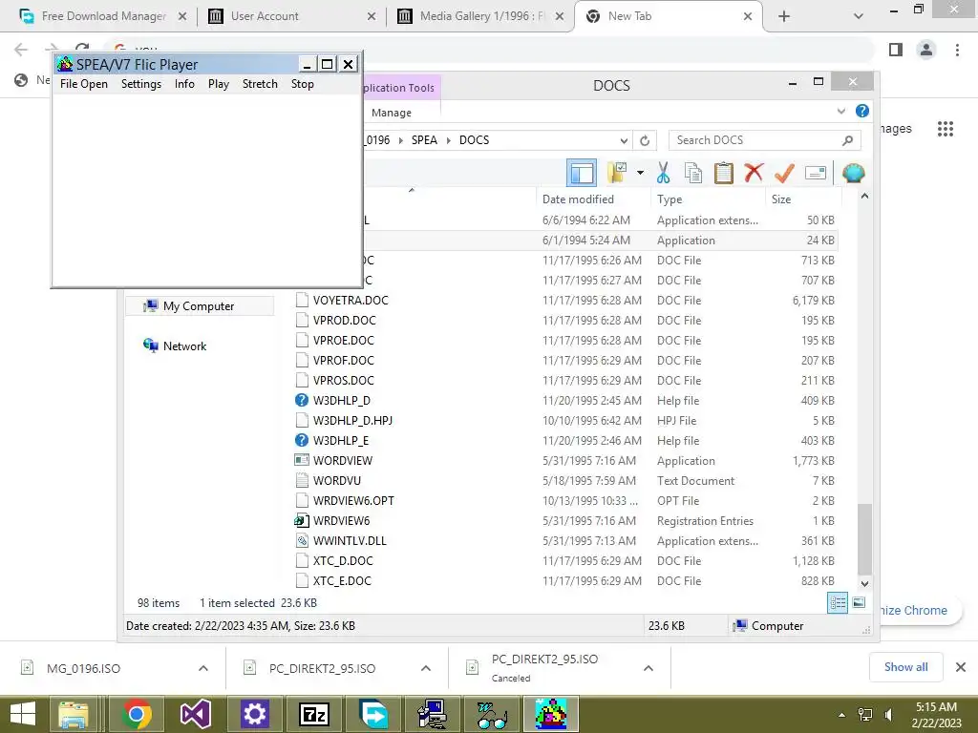Select the VPROD.DOC file
Screen dimensions: 978x733
344,321
